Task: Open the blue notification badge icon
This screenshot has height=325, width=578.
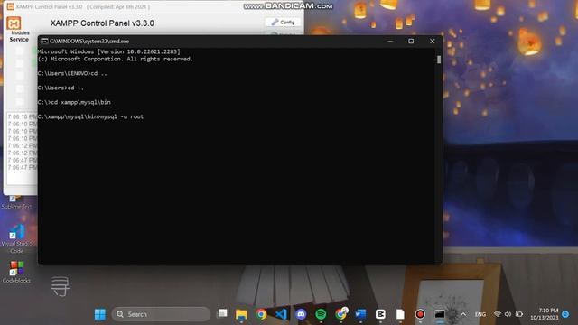Action: (x=565, y=314)
